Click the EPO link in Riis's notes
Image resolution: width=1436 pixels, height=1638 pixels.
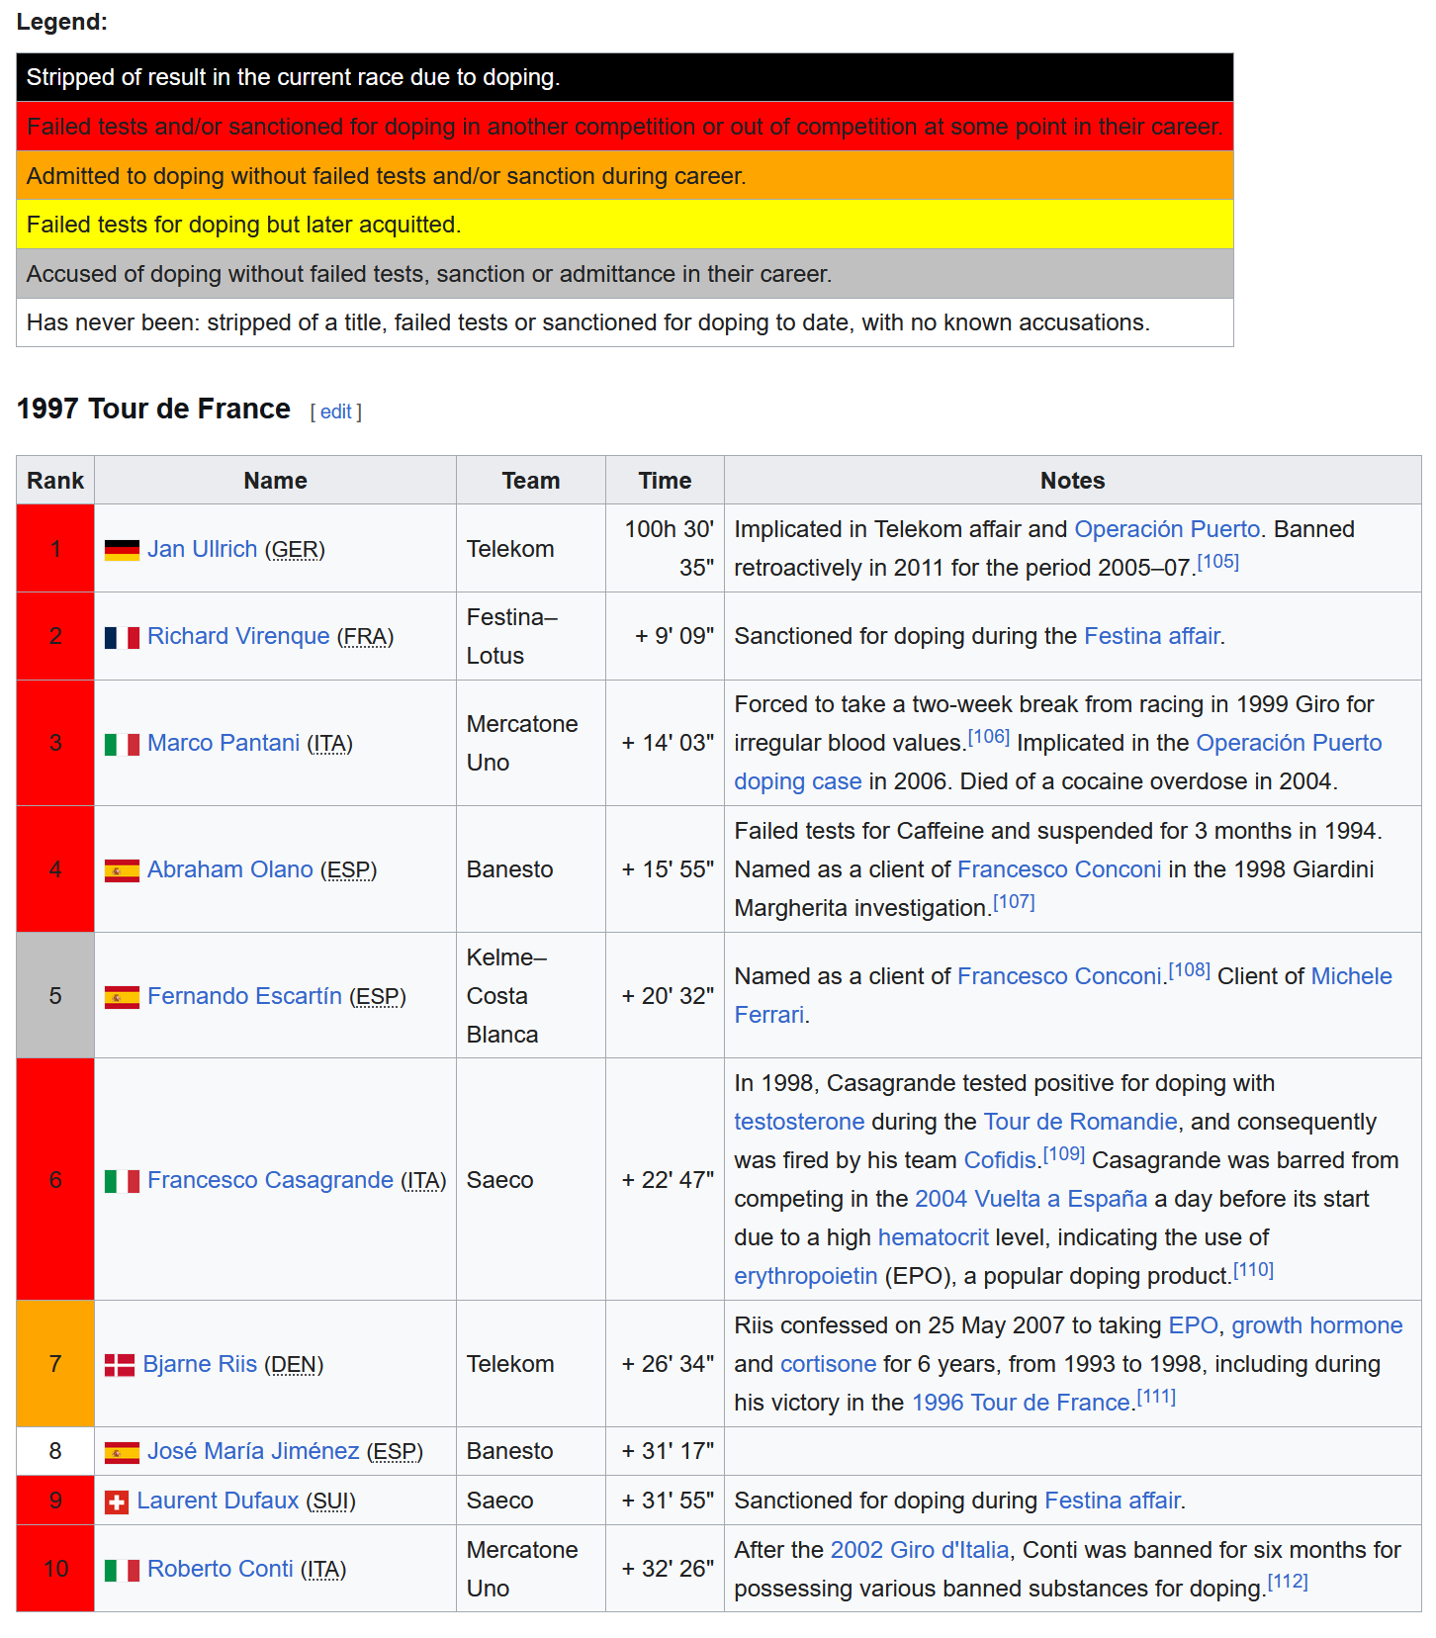coord(1194,1325)
